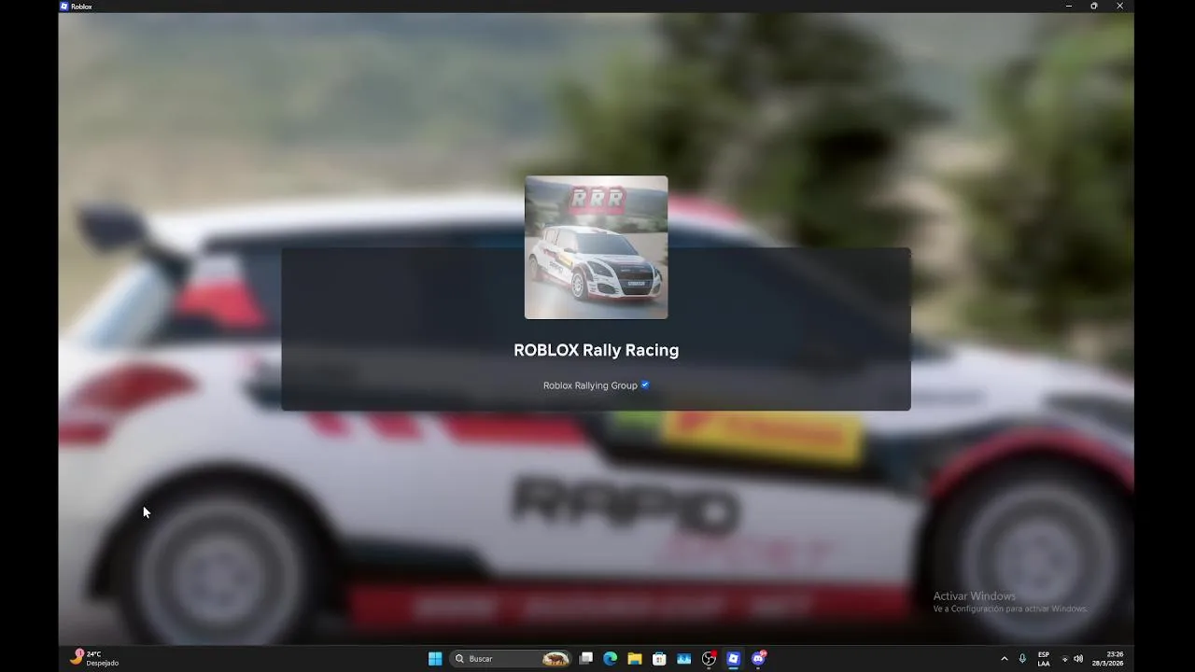This screenshot has width=1195, height=672.
Task: Open the blue Photos app taskbar icon
Action: pos(684,659)
